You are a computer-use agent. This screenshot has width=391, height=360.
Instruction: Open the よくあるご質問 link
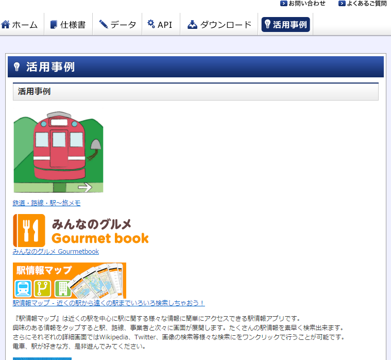coord(366,4)
